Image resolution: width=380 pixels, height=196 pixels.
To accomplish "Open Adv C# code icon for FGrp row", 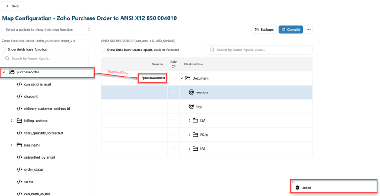I will (173, 135).
